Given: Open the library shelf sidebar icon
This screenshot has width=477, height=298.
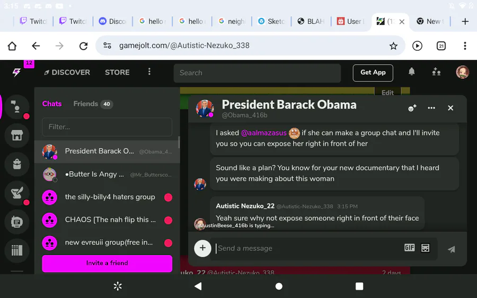Looking at the screenshot, I should click(x=17, y=250).
